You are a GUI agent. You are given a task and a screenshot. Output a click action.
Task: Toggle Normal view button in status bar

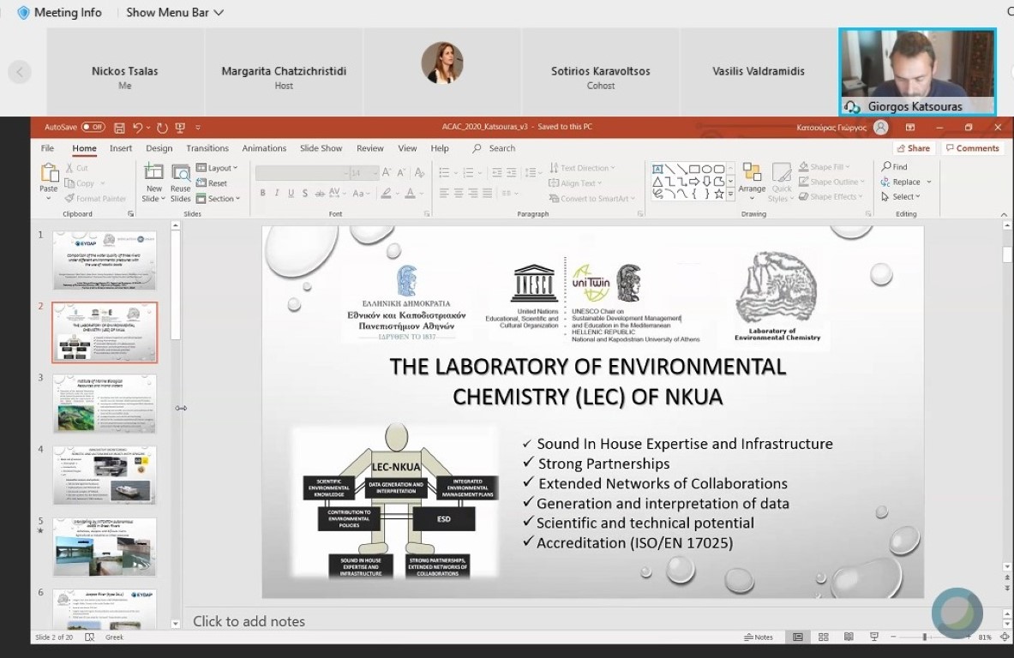click(x=798, y=637)
